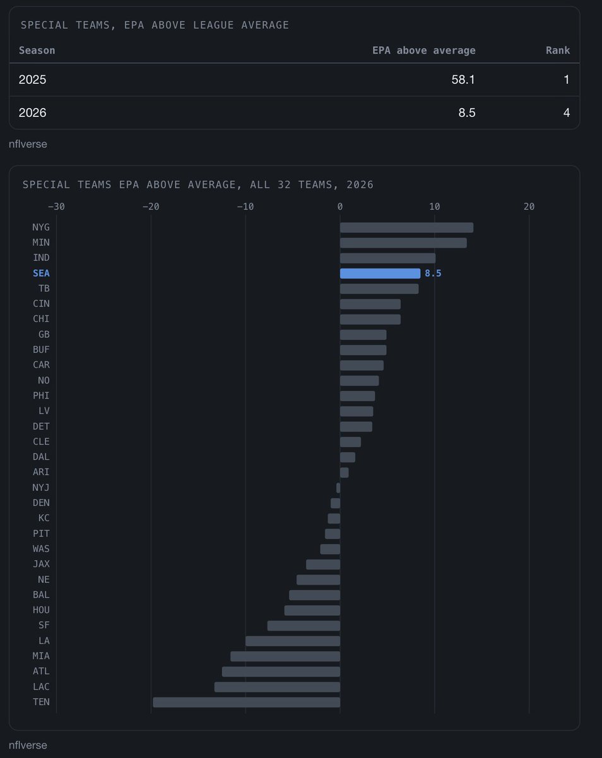
Task: Click the −10 axis tick label
Action: point(245,207)
